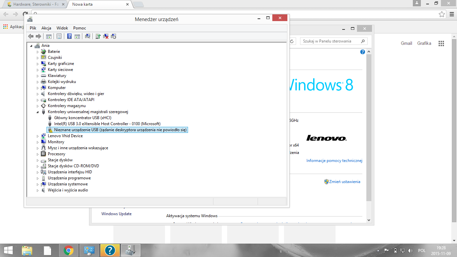The width and height of the screenshot is (457, 257).
Task: Select Kontrolery dźwięku, wideo i gier row
Action: [x=76, y=94]
